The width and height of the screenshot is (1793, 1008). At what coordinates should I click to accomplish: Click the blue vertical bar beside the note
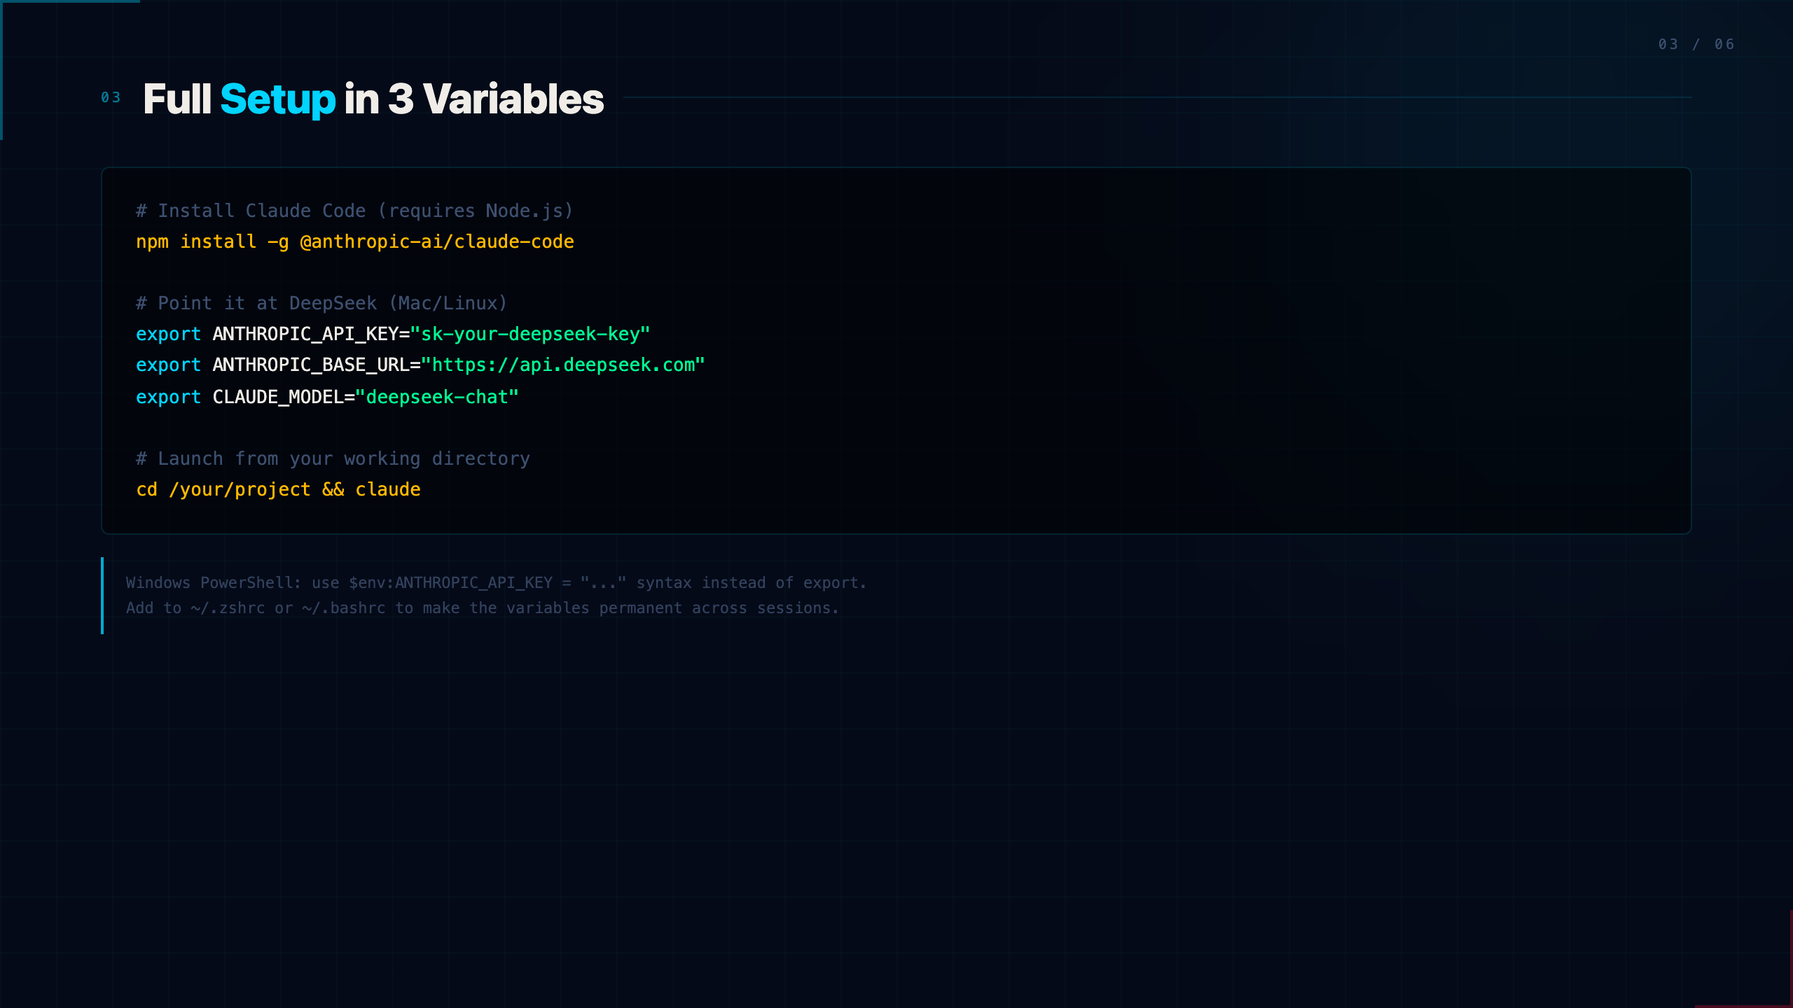102,596
